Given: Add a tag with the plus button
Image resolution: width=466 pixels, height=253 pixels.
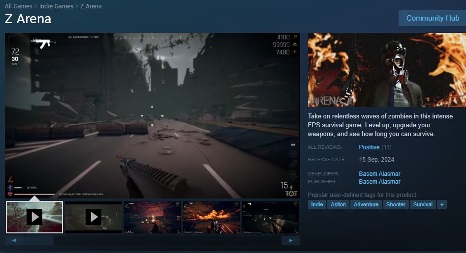Looking at the screenshot, I should (441, 204).
